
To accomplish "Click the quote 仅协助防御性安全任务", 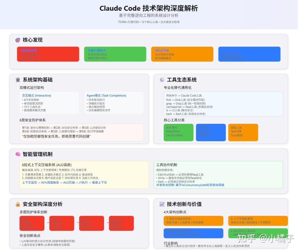I will (x=56, y=136).
